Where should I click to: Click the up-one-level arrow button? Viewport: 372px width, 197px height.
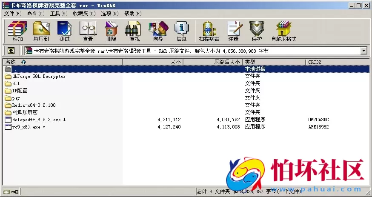point(11,51)
